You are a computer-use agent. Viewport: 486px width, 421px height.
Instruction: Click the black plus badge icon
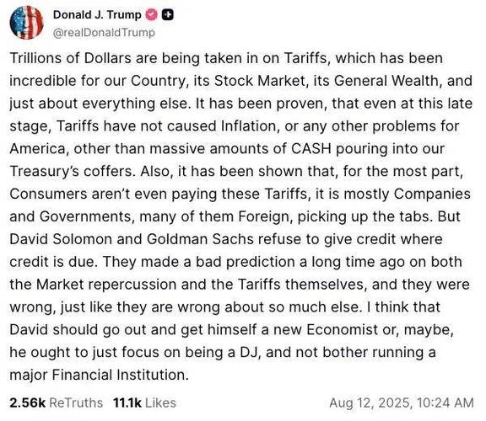click(x=168, y=14)
